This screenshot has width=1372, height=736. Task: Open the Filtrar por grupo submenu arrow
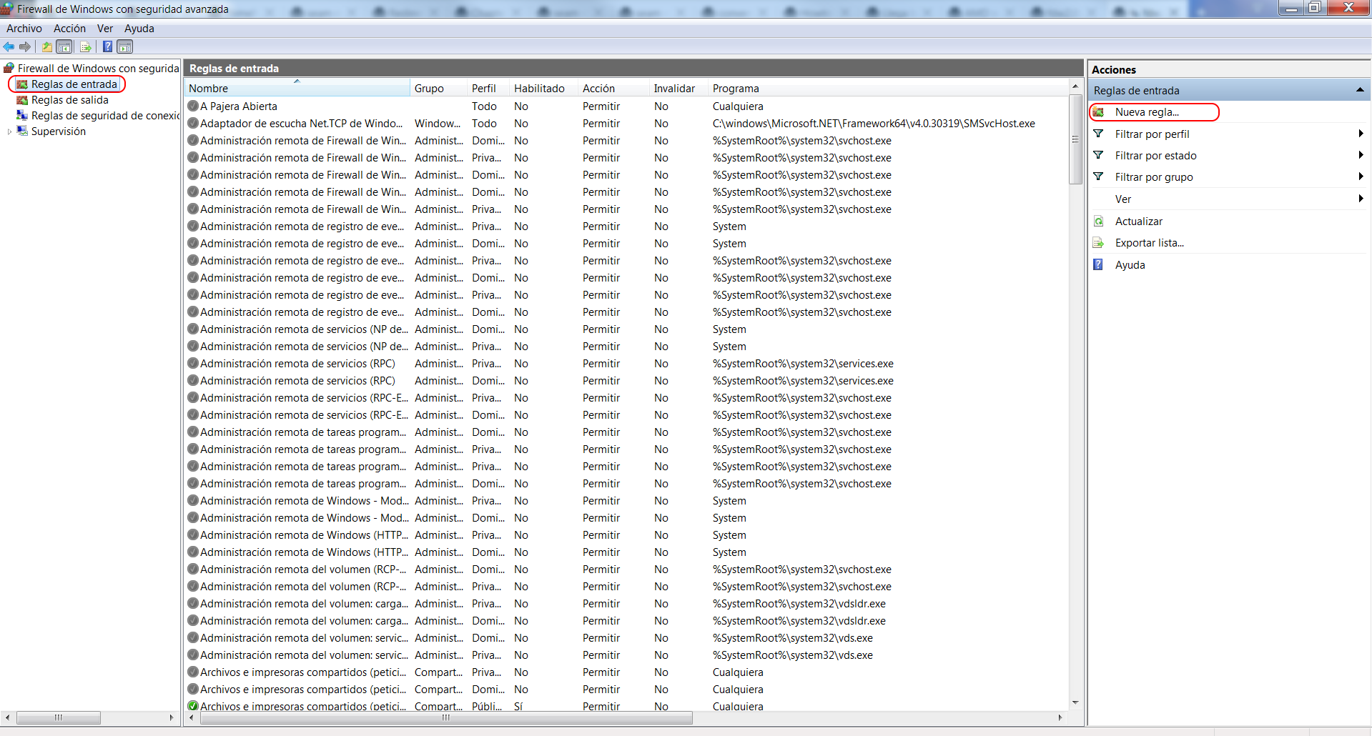tap(1361, 176)
